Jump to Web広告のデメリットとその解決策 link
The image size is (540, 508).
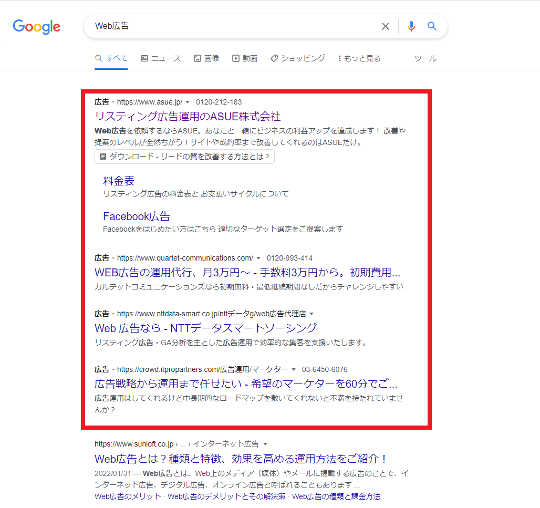(x=226, y=496)
